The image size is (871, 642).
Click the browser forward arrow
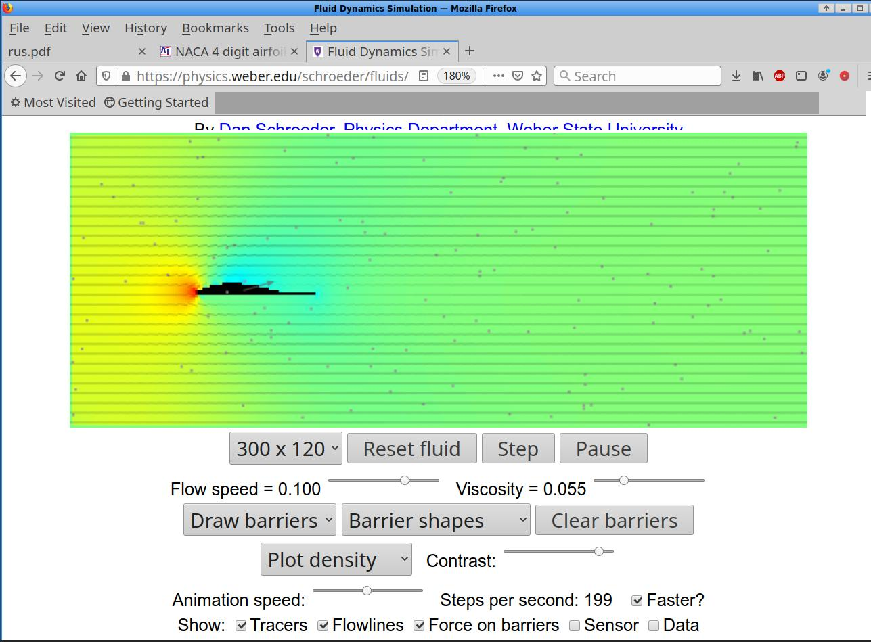(x=38, y=76)
